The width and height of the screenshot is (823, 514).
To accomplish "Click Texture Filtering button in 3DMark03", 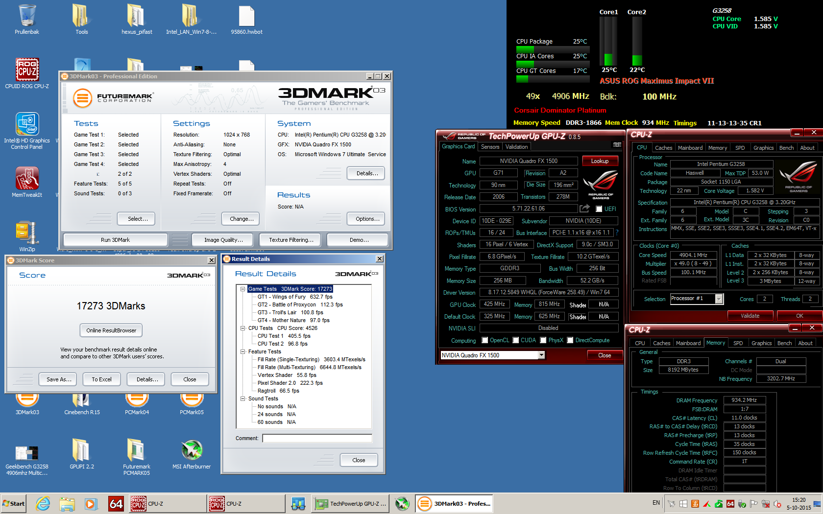I will pos(291,240).
